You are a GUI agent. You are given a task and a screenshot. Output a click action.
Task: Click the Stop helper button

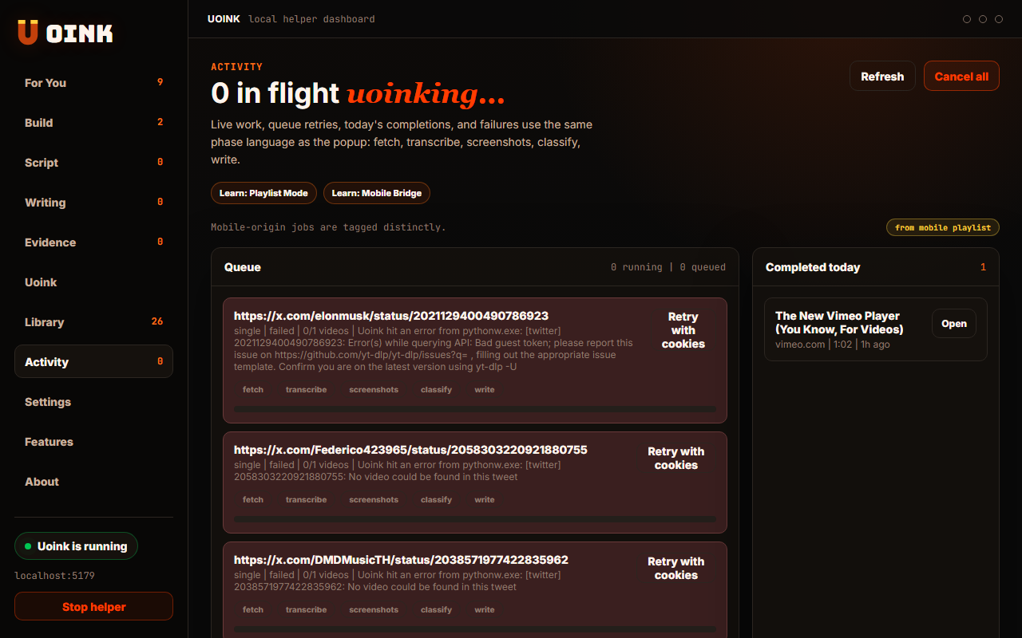(x=93, y=606)
